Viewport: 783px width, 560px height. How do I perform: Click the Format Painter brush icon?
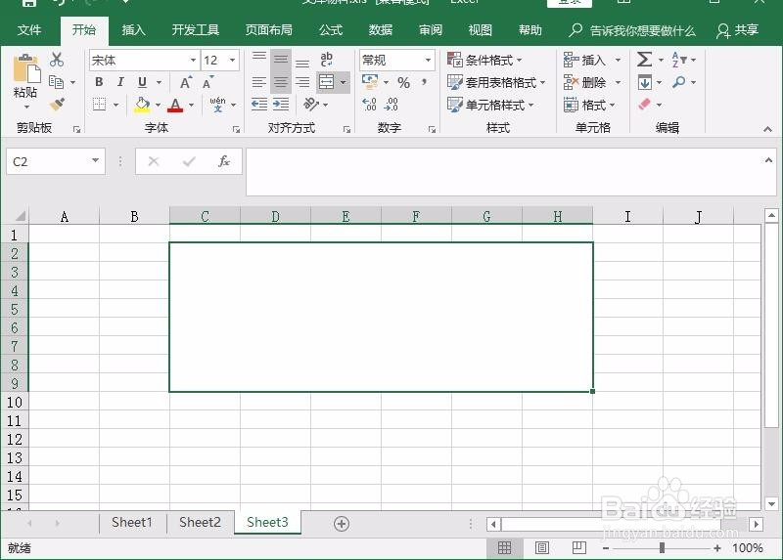pyautogui.click(x=57, y=105)
